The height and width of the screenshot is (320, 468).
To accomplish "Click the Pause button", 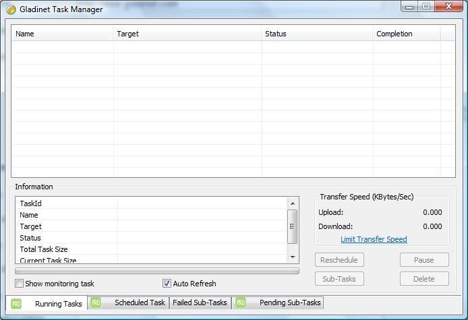I will [x=424, y=260].
